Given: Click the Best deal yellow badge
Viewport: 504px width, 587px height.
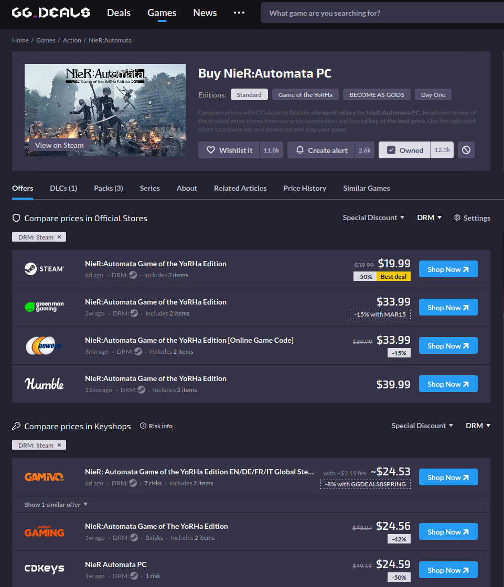Looking at the screenshot, I should [393, 276].
